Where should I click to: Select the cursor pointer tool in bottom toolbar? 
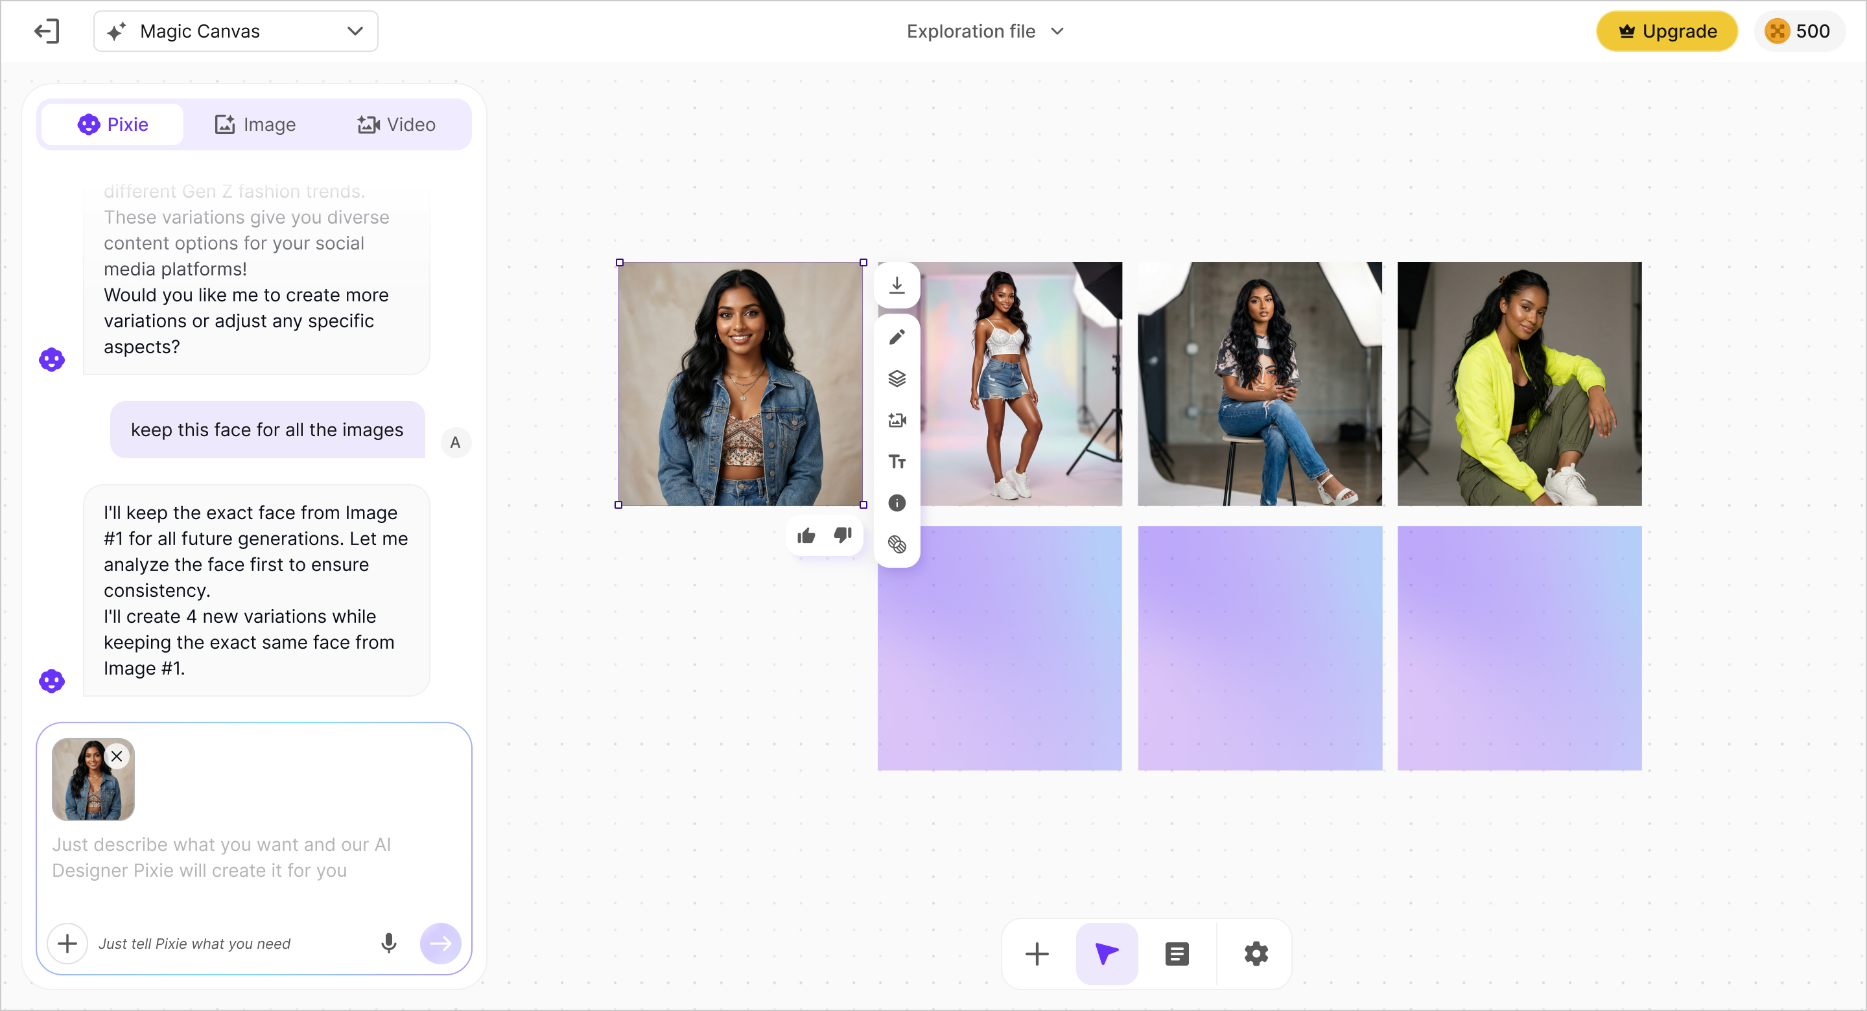click(x=1107, y=954)
